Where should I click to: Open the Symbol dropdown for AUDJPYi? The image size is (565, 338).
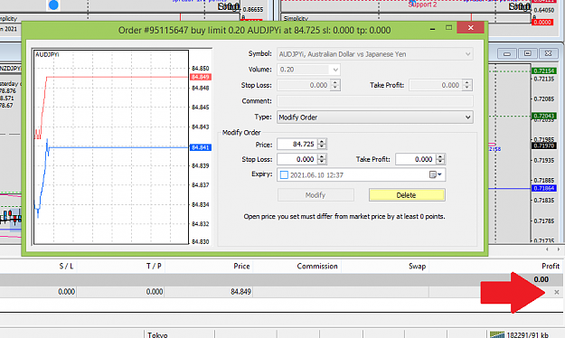375,54
